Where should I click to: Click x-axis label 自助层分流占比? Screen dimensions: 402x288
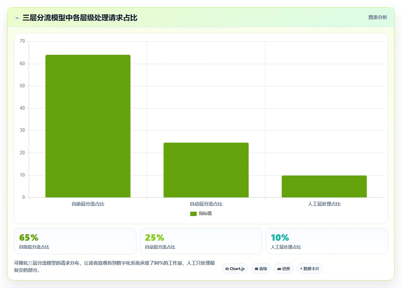pos(88,204)
